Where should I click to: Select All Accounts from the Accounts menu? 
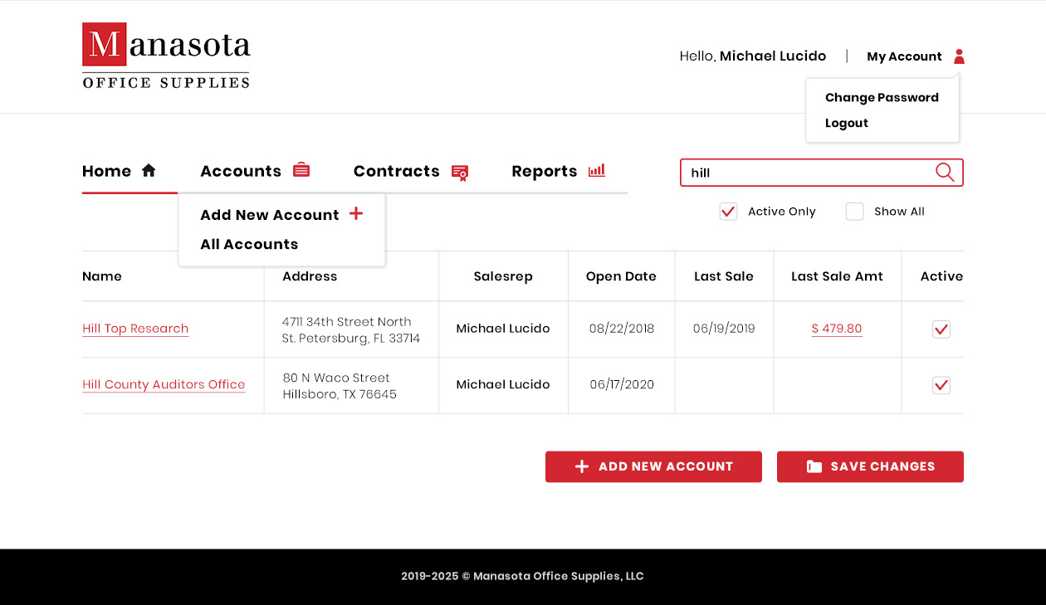(249, 244)
